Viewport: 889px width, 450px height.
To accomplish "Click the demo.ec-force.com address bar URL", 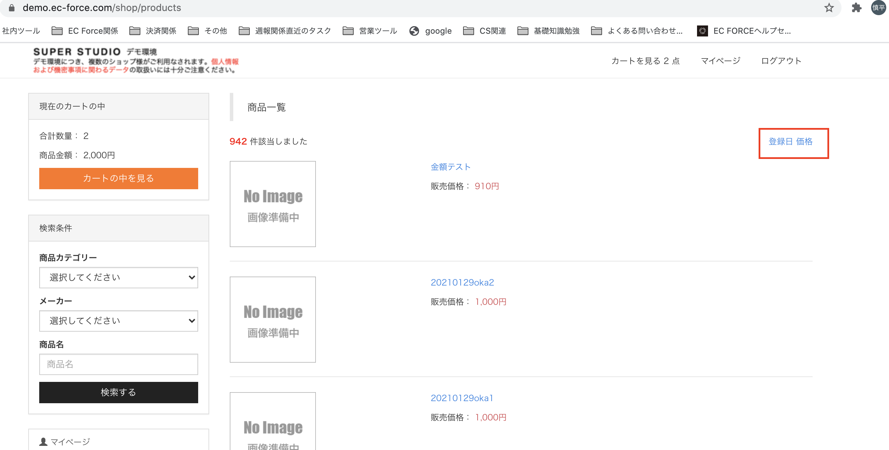I will tap(102, 8).
